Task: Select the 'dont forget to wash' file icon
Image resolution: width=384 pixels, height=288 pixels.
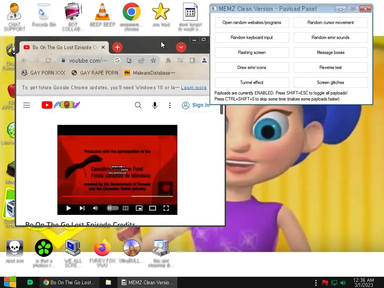Action: tap(190, 16)
